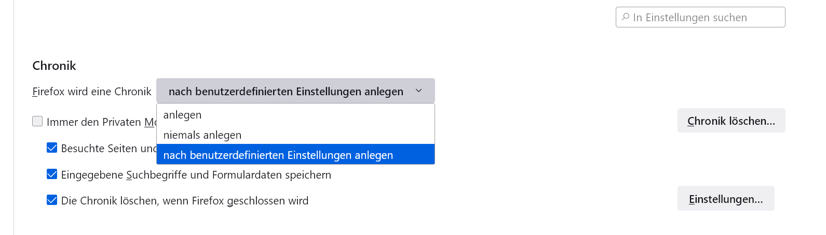Click the 'Chronik' section heading
The image size is (826, 235).
[54, 66]
